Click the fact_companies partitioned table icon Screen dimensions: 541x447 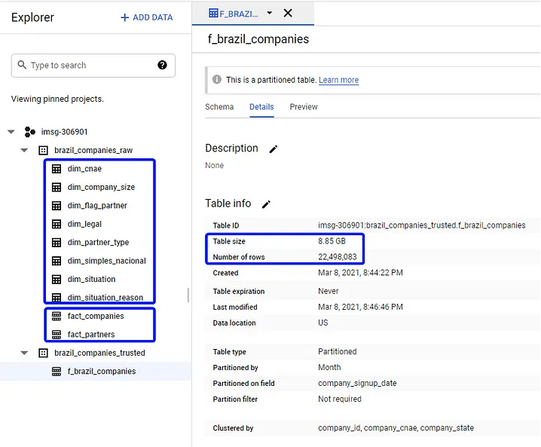[56, 317]
